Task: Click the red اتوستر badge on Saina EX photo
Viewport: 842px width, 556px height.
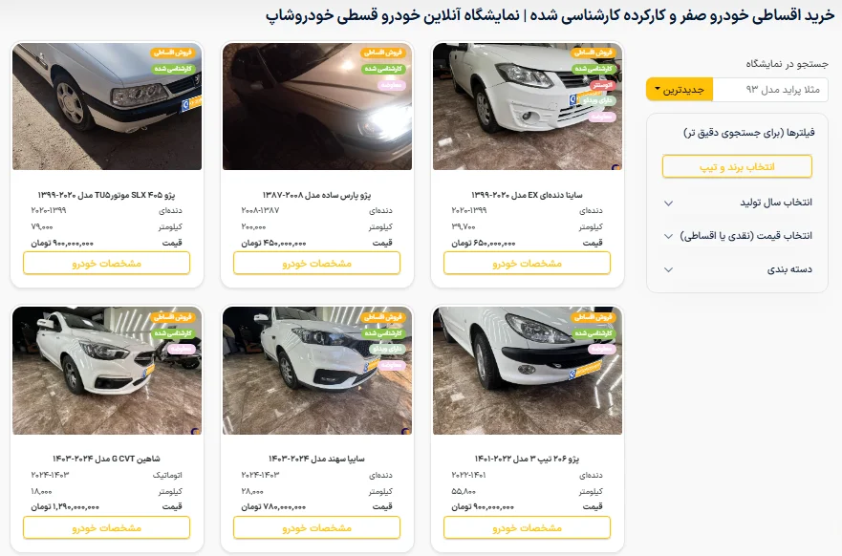Action: (x=602, y=85)
